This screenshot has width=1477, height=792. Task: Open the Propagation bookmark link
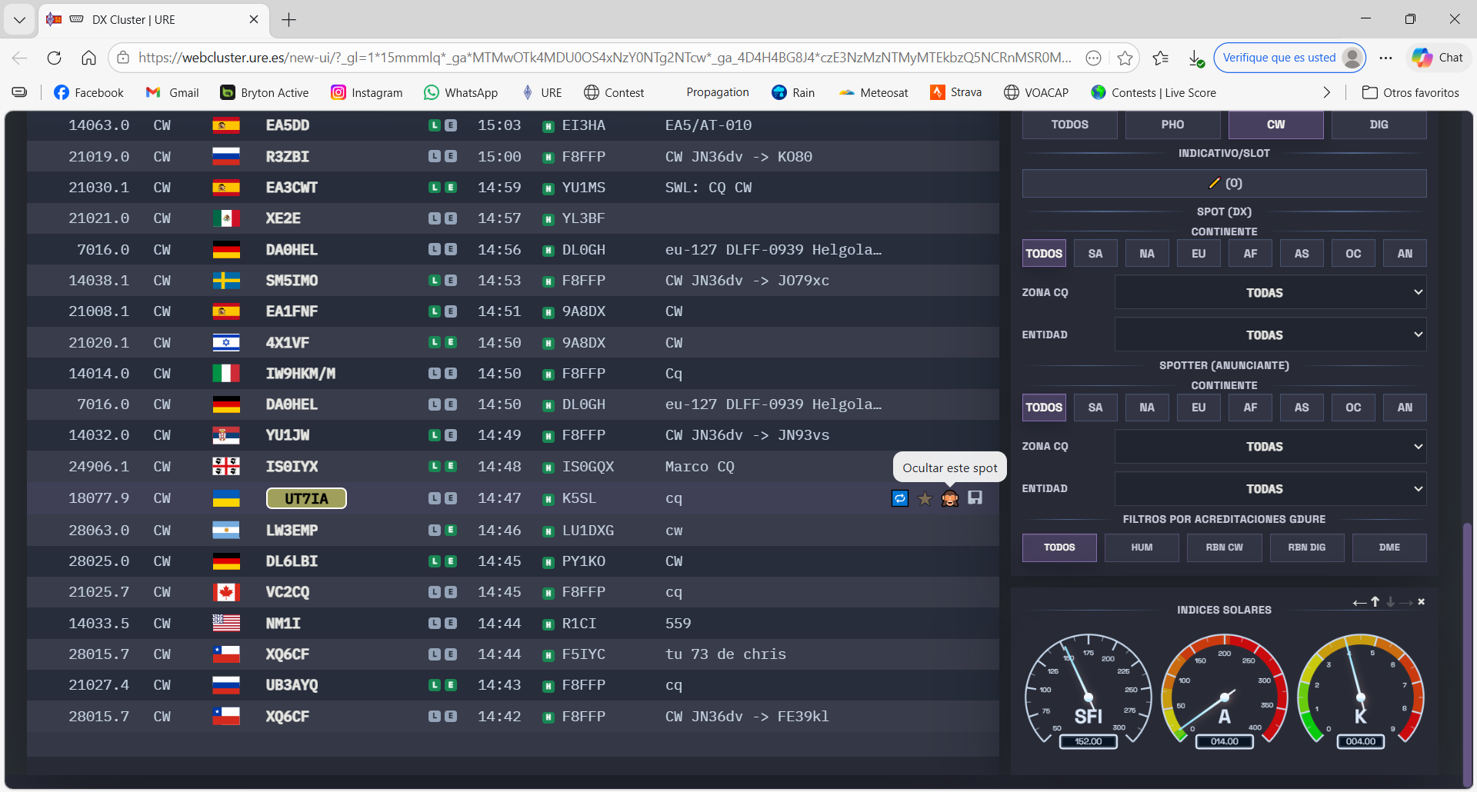[x=717, y=92]
